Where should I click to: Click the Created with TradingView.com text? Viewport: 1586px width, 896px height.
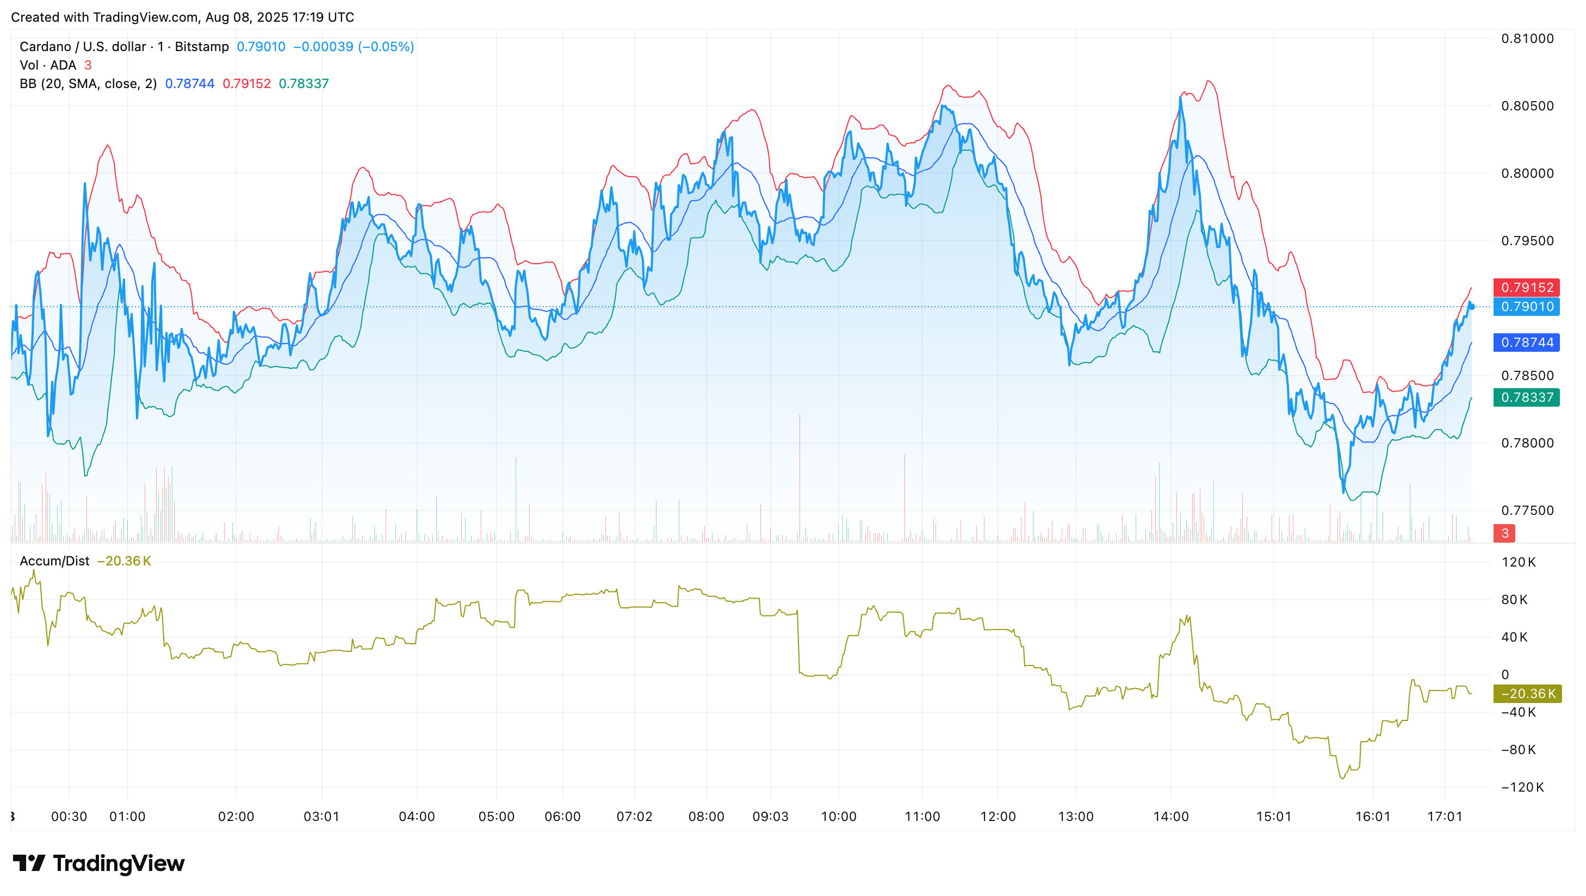coord(182,17)
